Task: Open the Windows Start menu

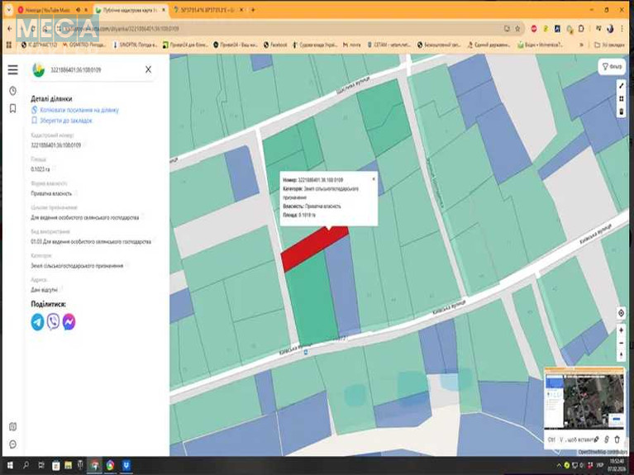Action: pos(10,465)
